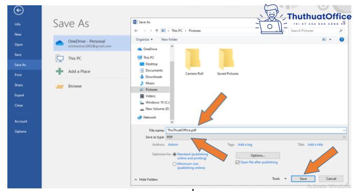Select Pictures in the navigation tree

pyautogui.click(x=150, y=90)
